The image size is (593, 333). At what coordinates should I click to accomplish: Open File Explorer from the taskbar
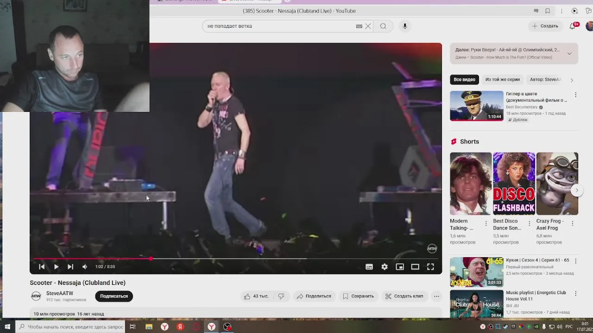point(149,327)
